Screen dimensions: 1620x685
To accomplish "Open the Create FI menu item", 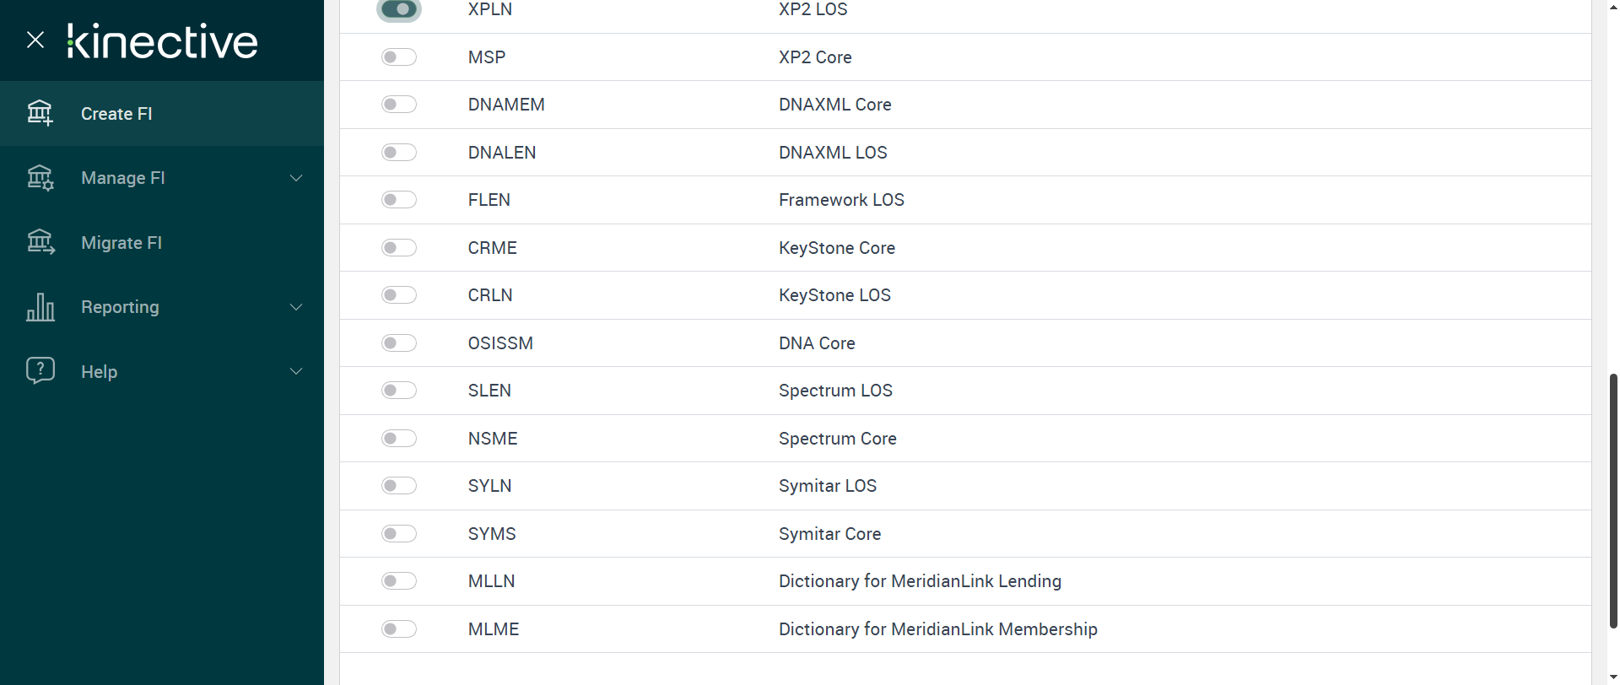I will tap(116, 114).
